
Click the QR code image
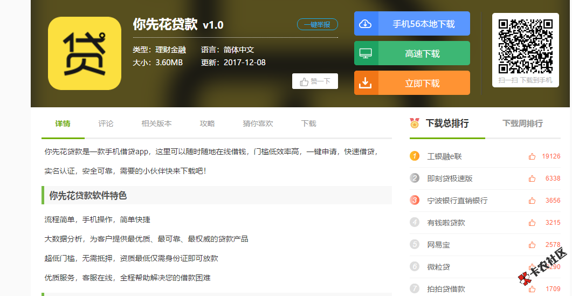click(525, 46)
